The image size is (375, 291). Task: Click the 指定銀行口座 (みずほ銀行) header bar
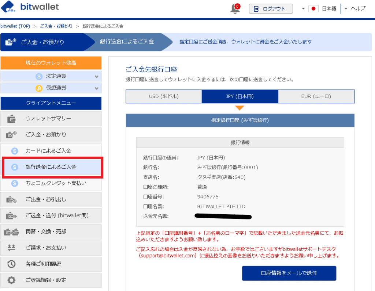point(240,120)
